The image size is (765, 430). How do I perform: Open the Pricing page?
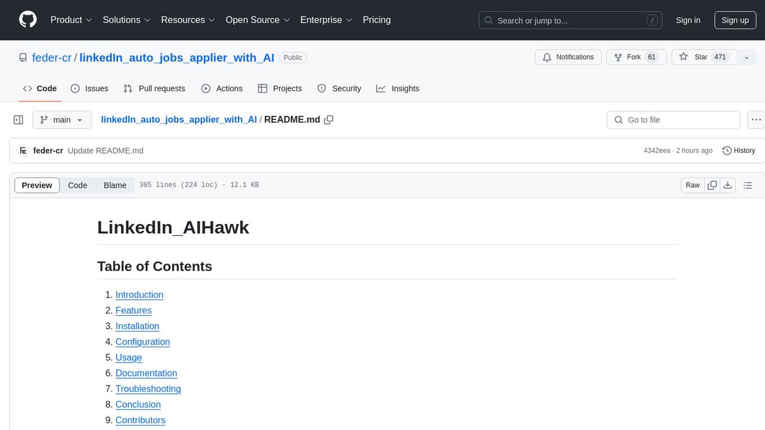click(377, 20)
